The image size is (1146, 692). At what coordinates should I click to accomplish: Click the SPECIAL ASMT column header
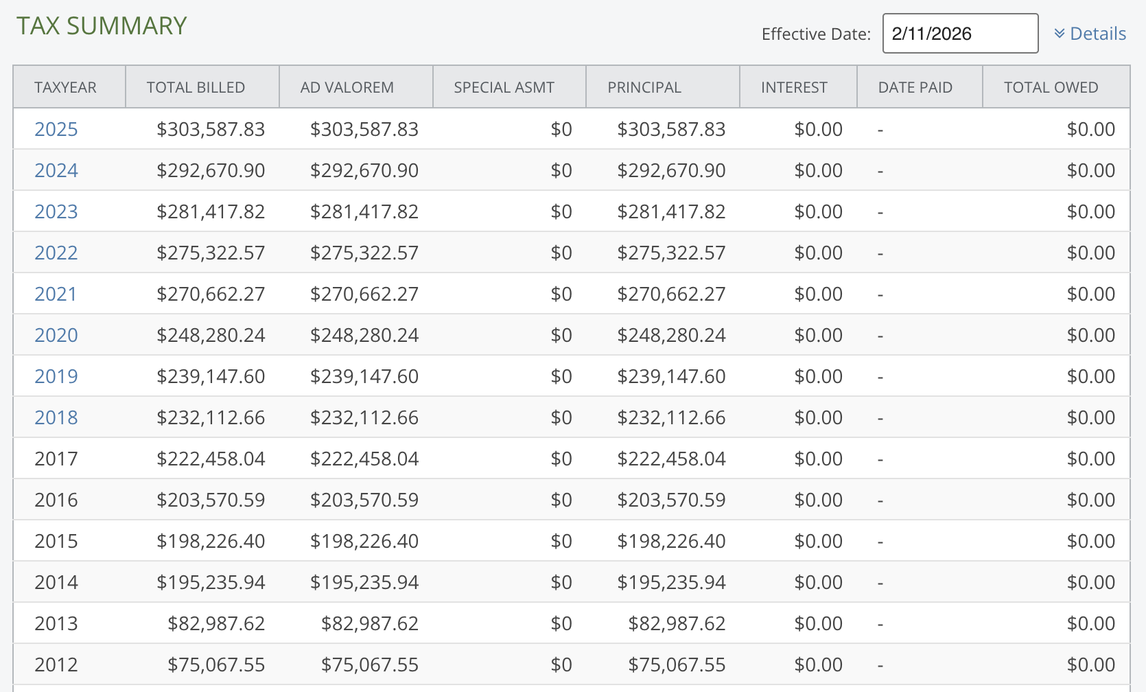coord(504,86)
